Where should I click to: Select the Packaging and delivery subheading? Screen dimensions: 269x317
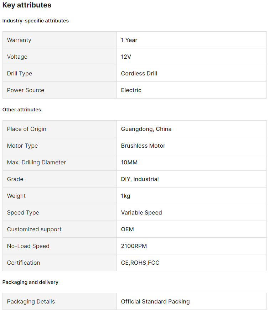30,282
